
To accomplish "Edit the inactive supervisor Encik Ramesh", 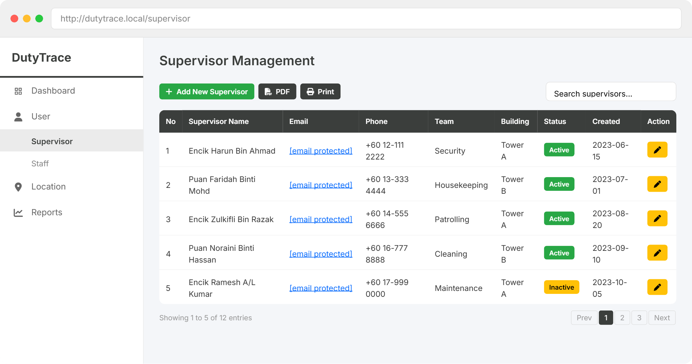I will point(657,287).
